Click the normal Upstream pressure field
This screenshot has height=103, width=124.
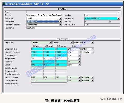pyautogui.click(x=49, y=52)
